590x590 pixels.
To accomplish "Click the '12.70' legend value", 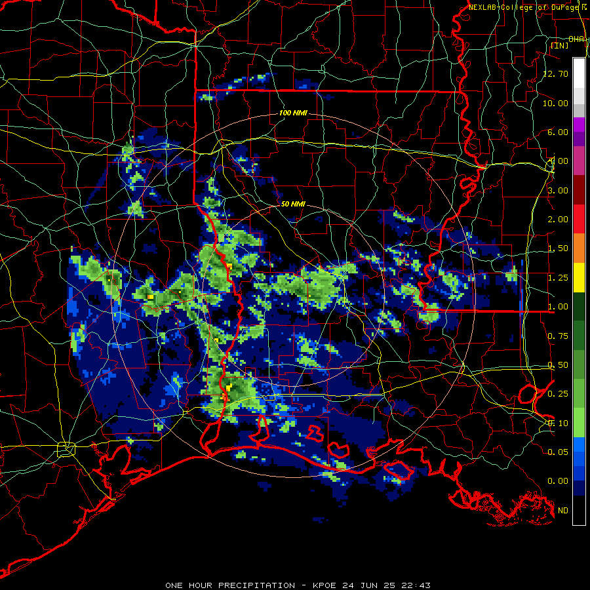I will click(555, 73).
